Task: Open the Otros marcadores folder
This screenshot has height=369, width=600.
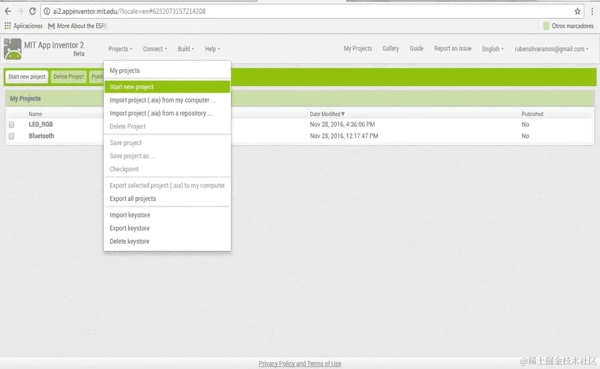Action: (569, 26)
